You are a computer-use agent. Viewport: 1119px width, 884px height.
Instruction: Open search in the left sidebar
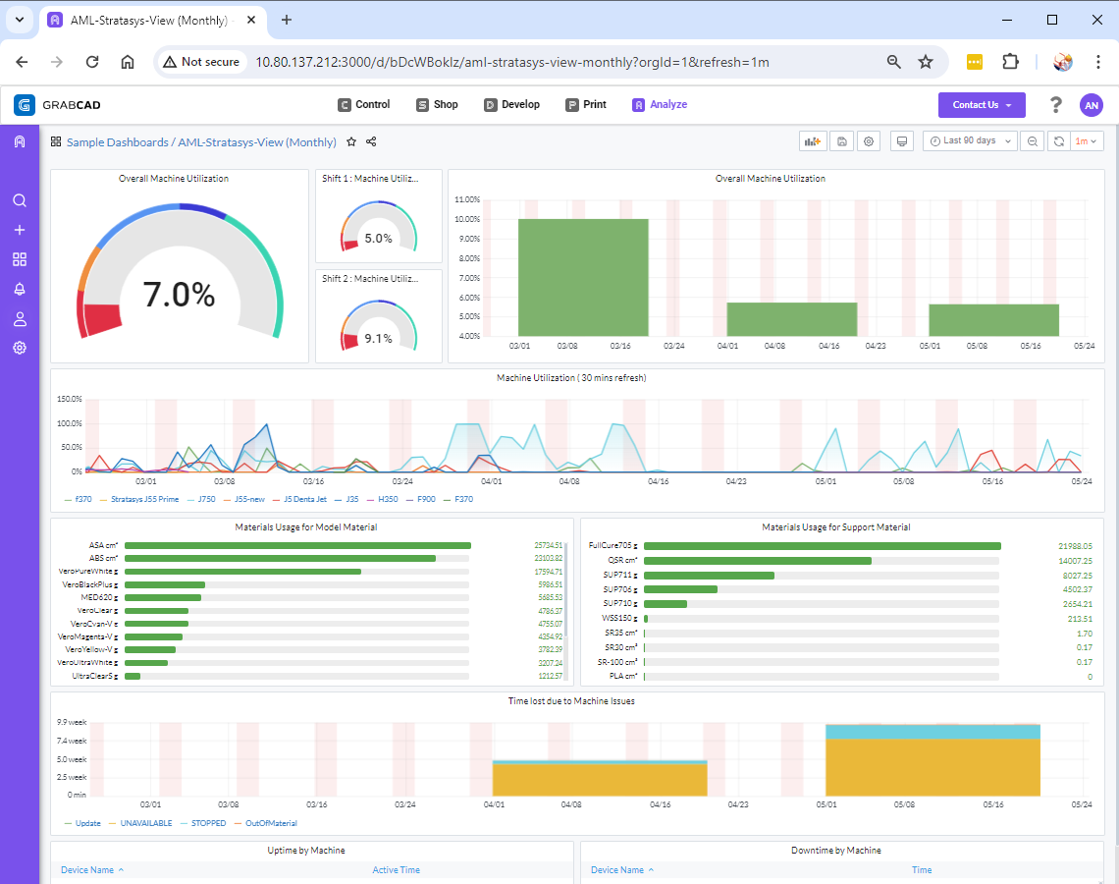[x=20, y=200]
